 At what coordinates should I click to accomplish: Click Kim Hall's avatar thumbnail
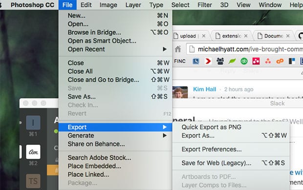click(x=180, y=92)
